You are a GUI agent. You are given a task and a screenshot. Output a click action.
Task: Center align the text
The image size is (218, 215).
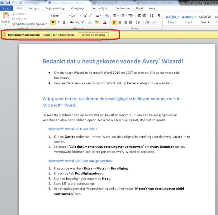coord(120,22)
